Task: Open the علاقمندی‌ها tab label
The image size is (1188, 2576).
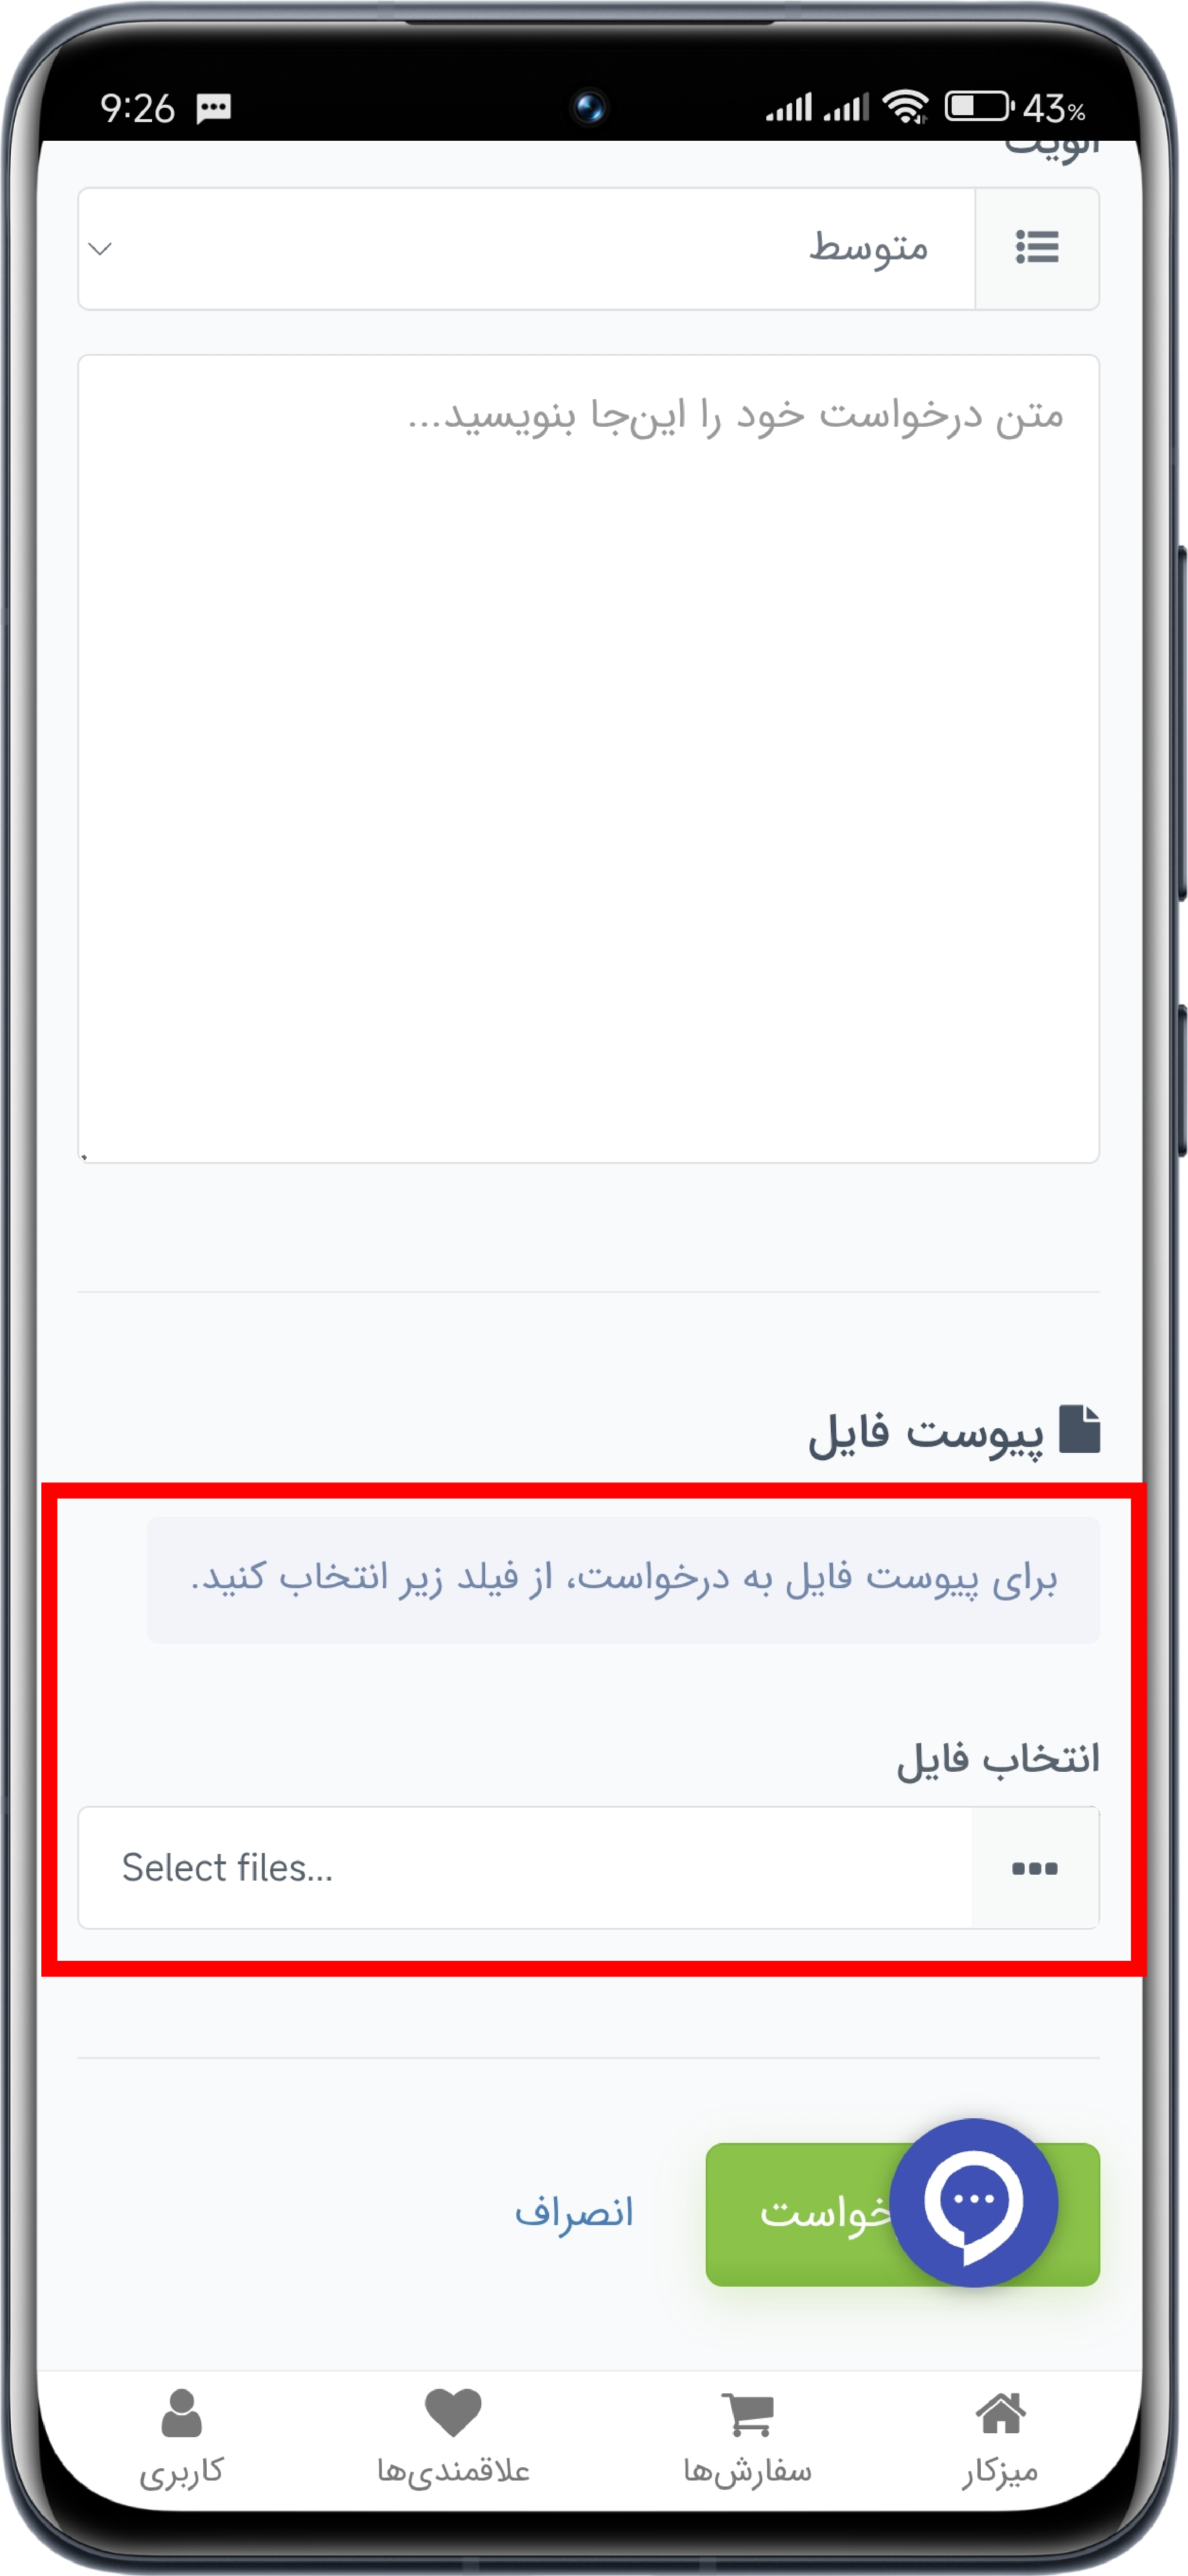Action: 453,2472
